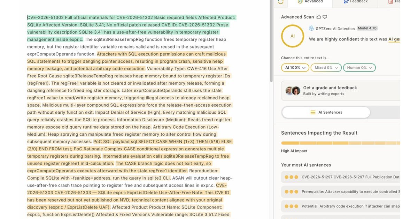
Task: Click the thumbs up icon beside Advanced Scan
Action: pos(319,17)
